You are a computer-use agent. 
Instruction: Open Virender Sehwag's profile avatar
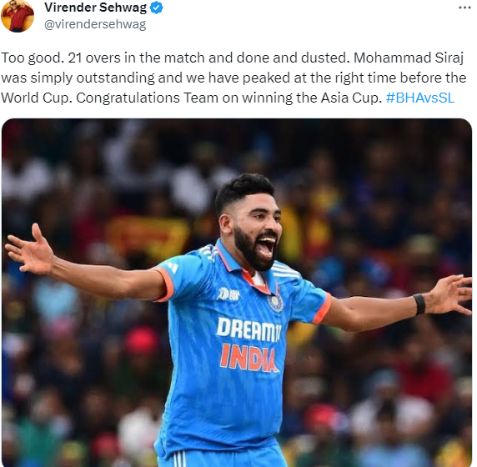[x=18, y=16]
